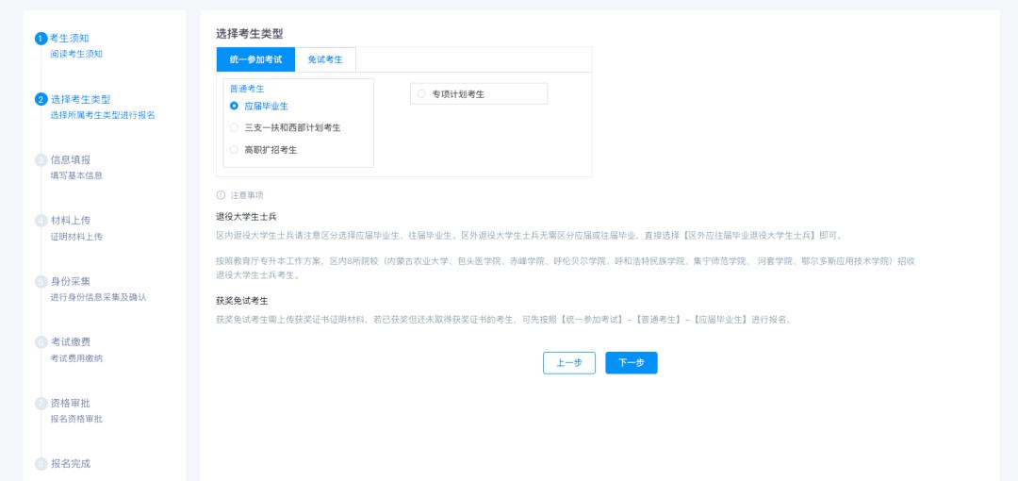Click the step 7 资格审批 circle icon

41,403
